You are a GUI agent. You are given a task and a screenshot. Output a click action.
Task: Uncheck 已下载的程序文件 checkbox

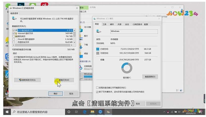pyautogui.click(x=14, y=30)
